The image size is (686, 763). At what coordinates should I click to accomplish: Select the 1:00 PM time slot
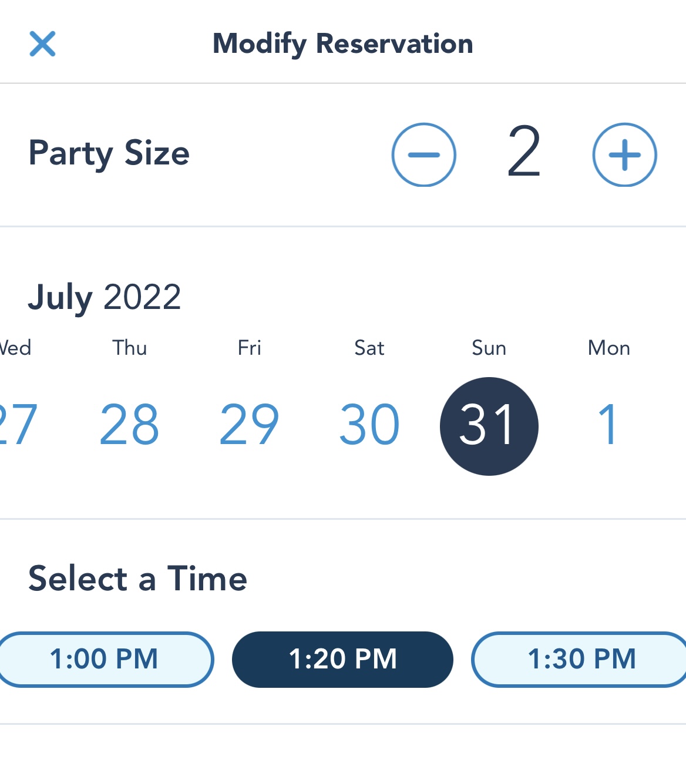click(x=105, y=659)
